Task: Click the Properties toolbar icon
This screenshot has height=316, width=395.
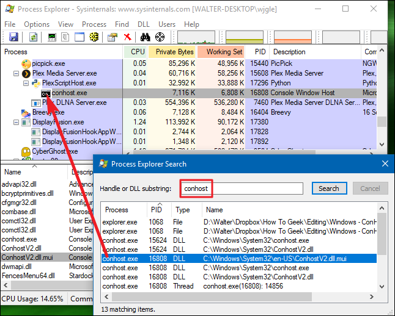Action: 112,37
